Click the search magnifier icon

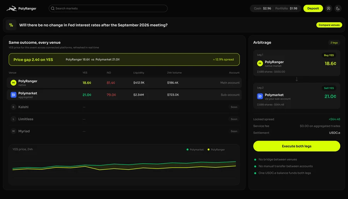[53, 9]
